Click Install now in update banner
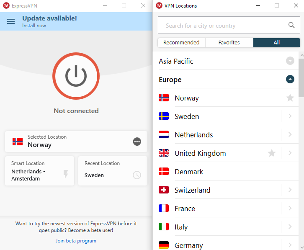The width and height of the screenshot is (304, 250). click(x=34, y=26)
